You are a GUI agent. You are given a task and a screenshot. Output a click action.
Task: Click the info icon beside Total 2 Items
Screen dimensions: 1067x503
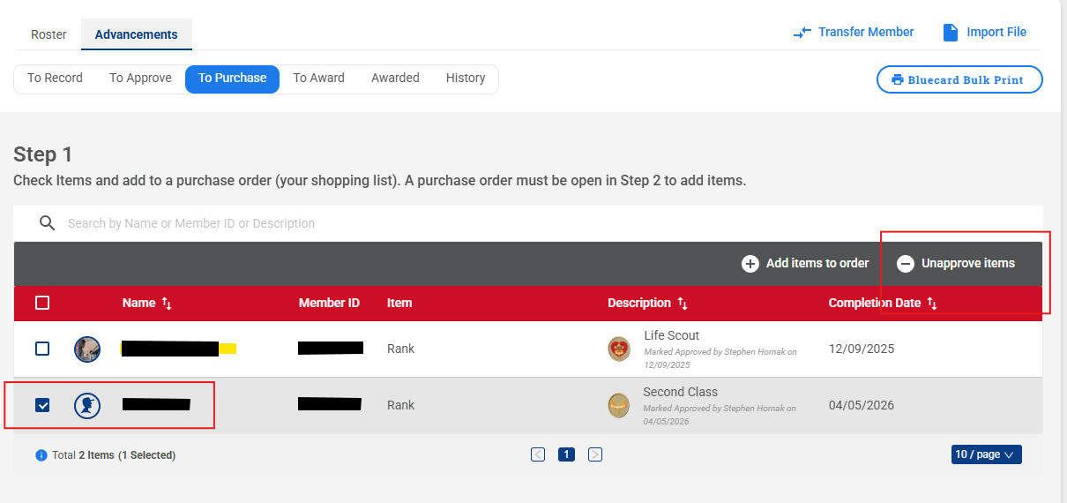(41, 455)
